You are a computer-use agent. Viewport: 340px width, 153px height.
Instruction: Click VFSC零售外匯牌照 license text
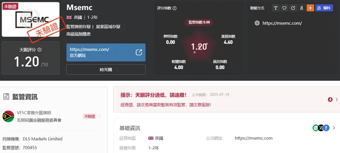click(34, 112)
